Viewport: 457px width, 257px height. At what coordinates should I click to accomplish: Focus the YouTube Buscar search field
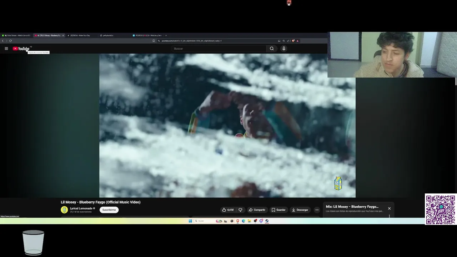click(219, 49)
